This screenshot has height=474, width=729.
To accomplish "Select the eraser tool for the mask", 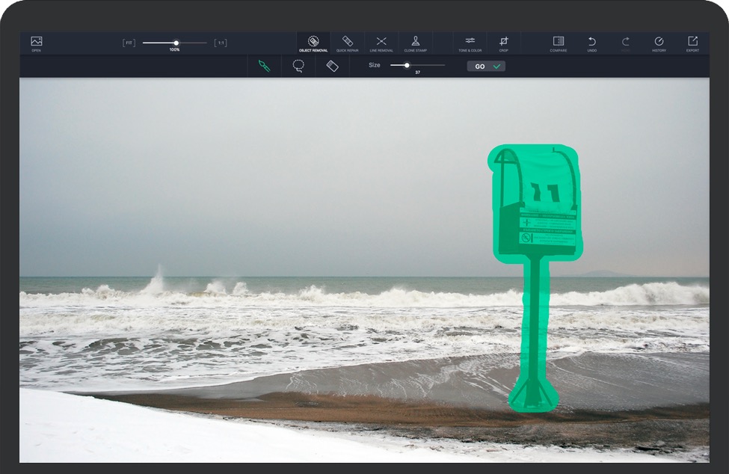I will coord(333,66).
